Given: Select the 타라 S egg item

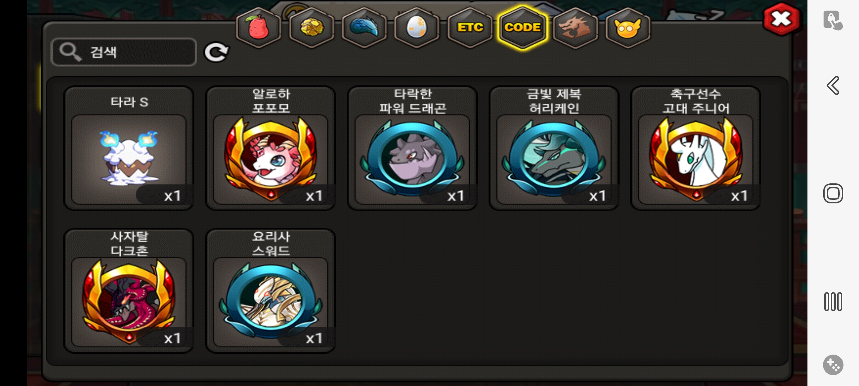Looking at the screenshot, I should [129, 148].
